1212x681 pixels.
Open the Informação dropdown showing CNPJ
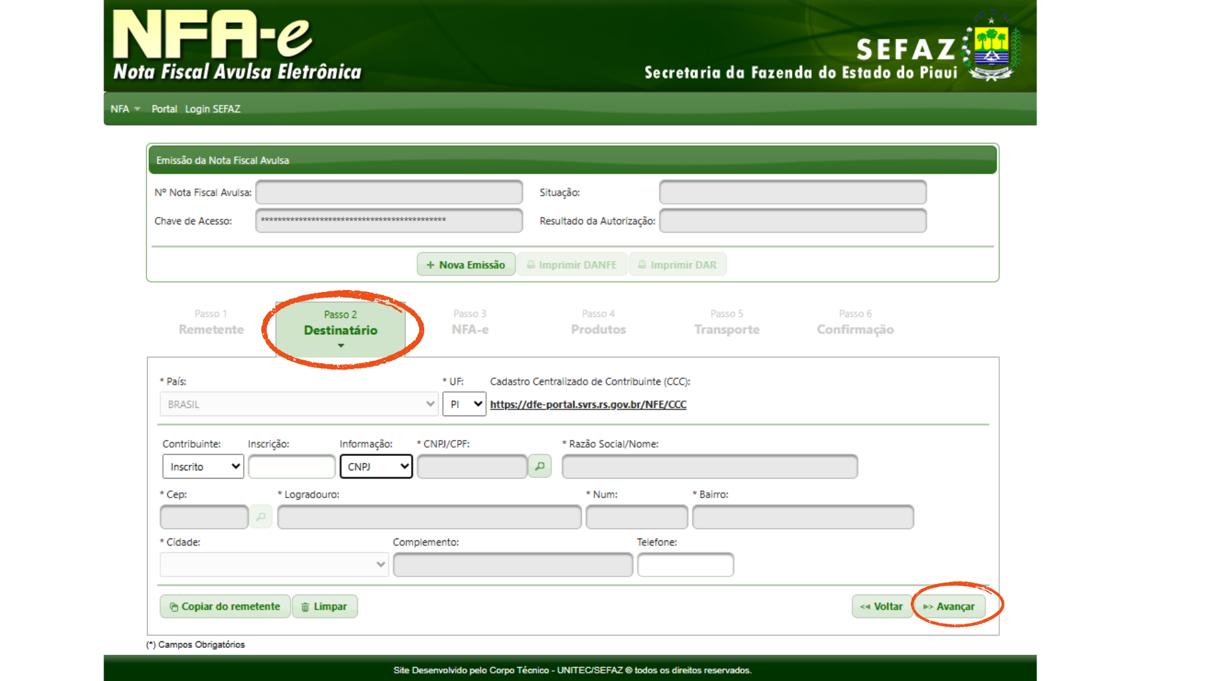[x=376, y=467]
